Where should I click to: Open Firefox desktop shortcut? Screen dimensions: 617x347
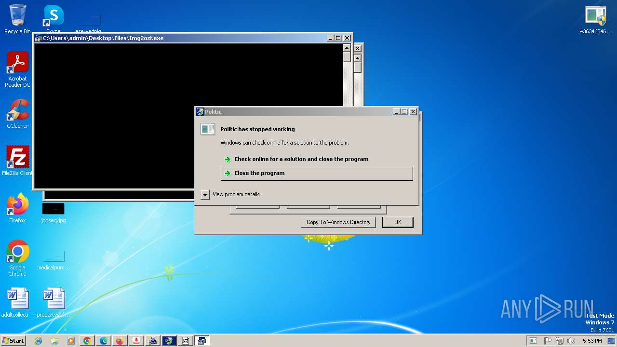point(17,208)
